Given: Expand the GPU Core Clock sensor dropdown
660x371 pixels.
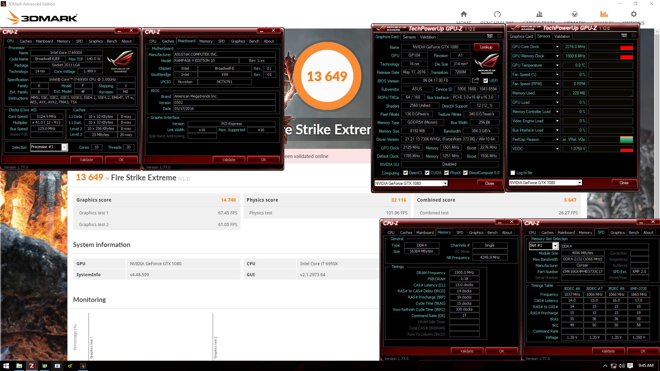Looking at the screenshot, I should pos(557,47).
